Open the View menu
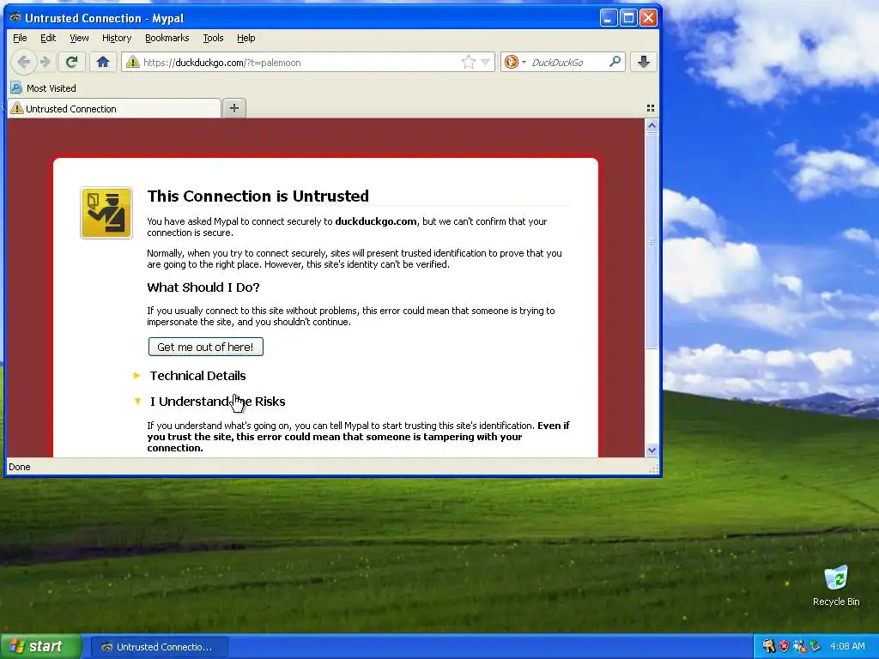This screenshot has width=879, height=659. pyautogui.click(x=79, y=38)
